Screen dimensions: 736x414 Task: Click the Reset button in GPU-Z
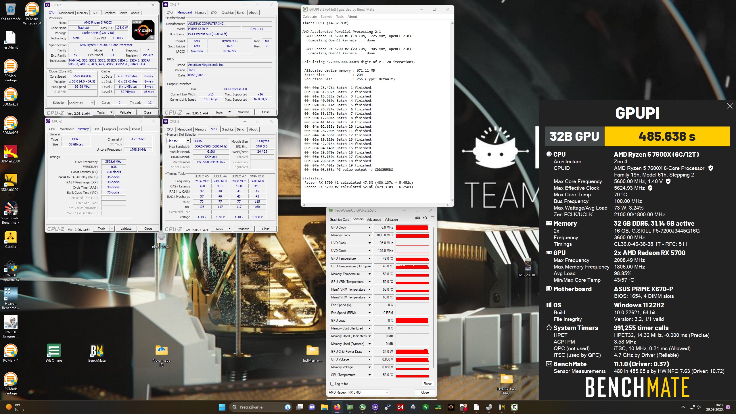point(428,384)
